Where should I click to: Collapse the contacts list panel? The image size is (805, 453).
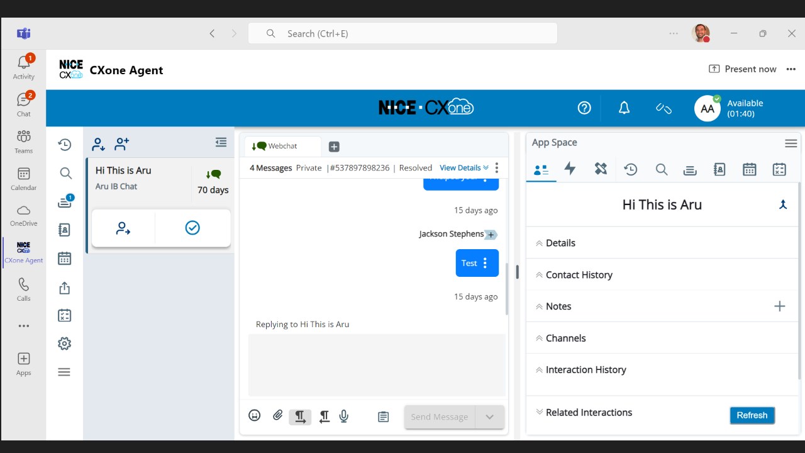(x=221, y=142)
